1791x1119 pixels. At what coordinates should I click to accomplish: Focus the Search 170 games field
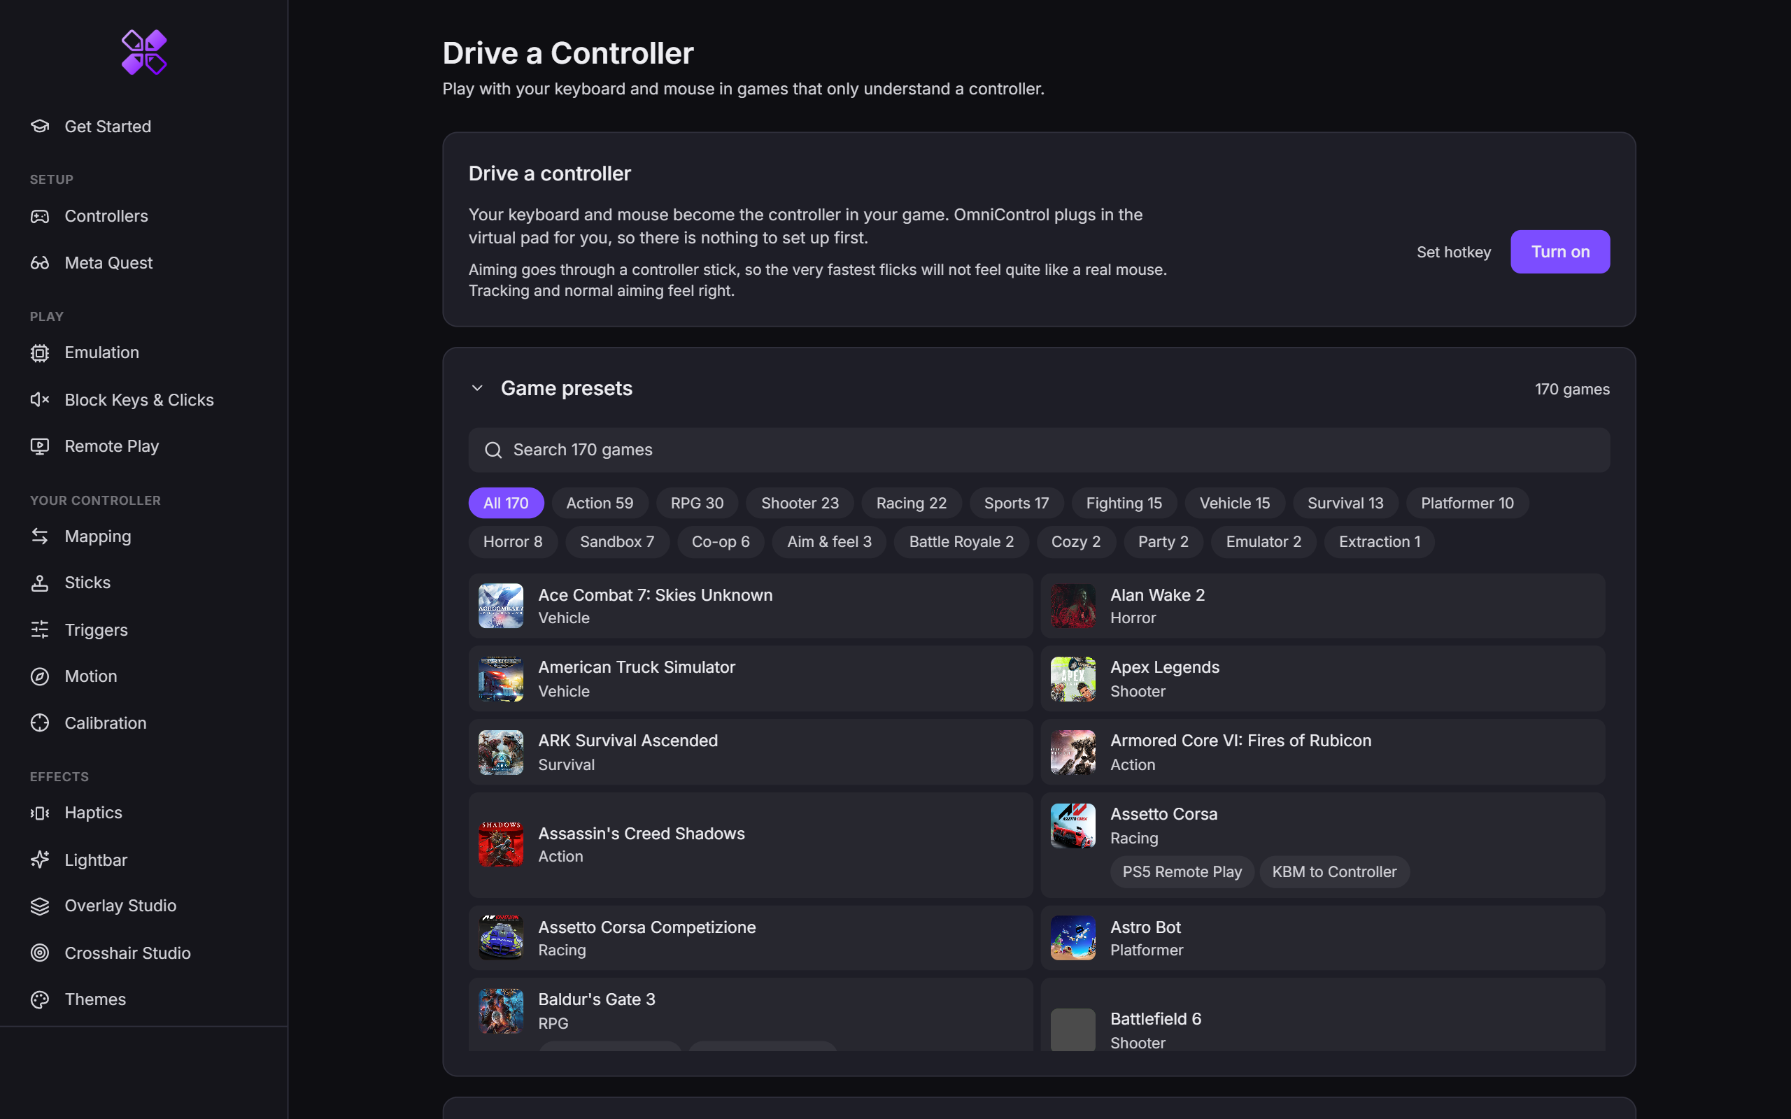tap(1038, 450)
